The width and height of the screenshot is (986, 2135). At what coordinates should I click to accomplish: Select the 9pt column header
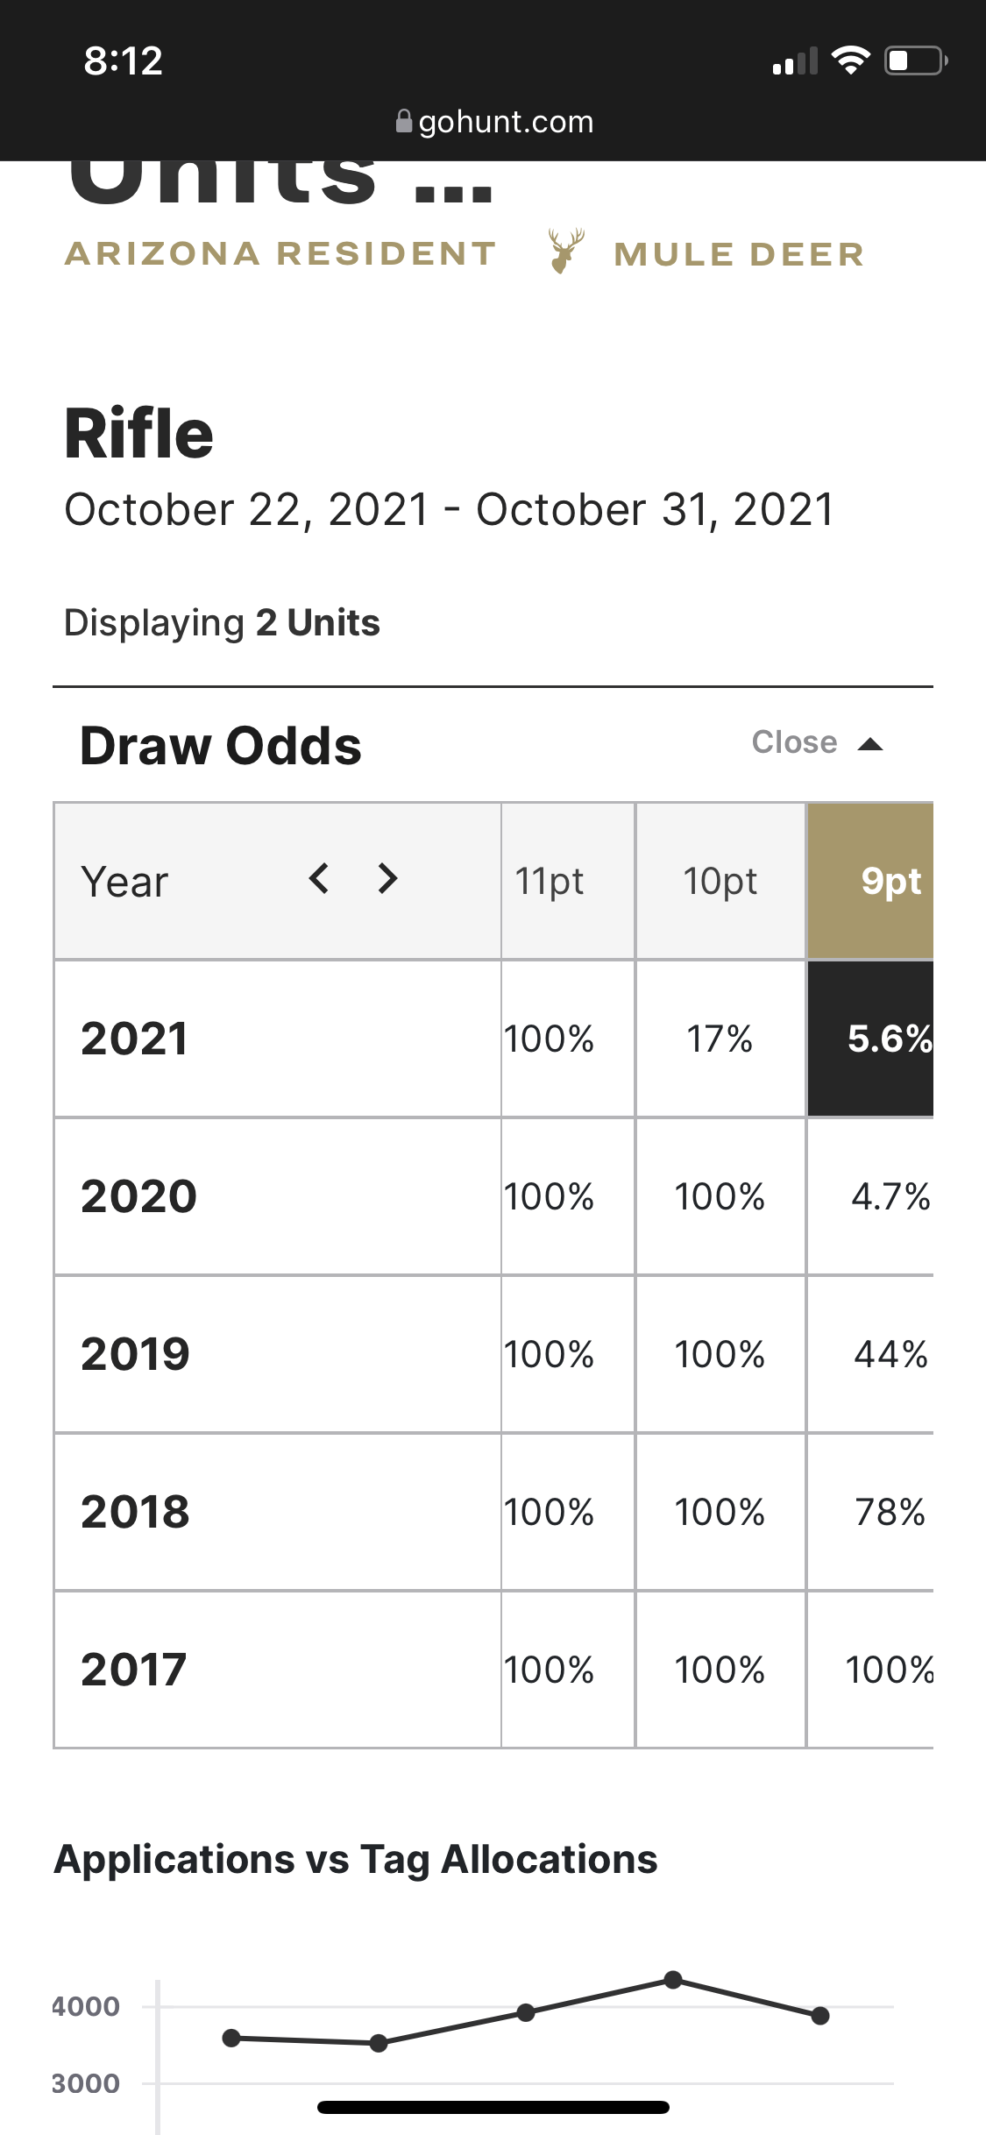[x=870, y=881]
